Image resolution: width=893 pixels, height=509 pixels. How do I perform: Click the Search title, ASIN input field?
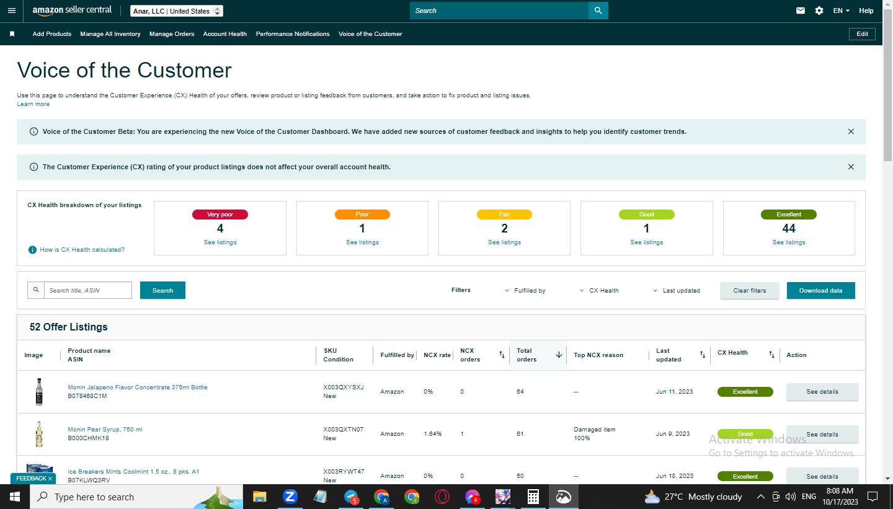[x=87, y=290]
